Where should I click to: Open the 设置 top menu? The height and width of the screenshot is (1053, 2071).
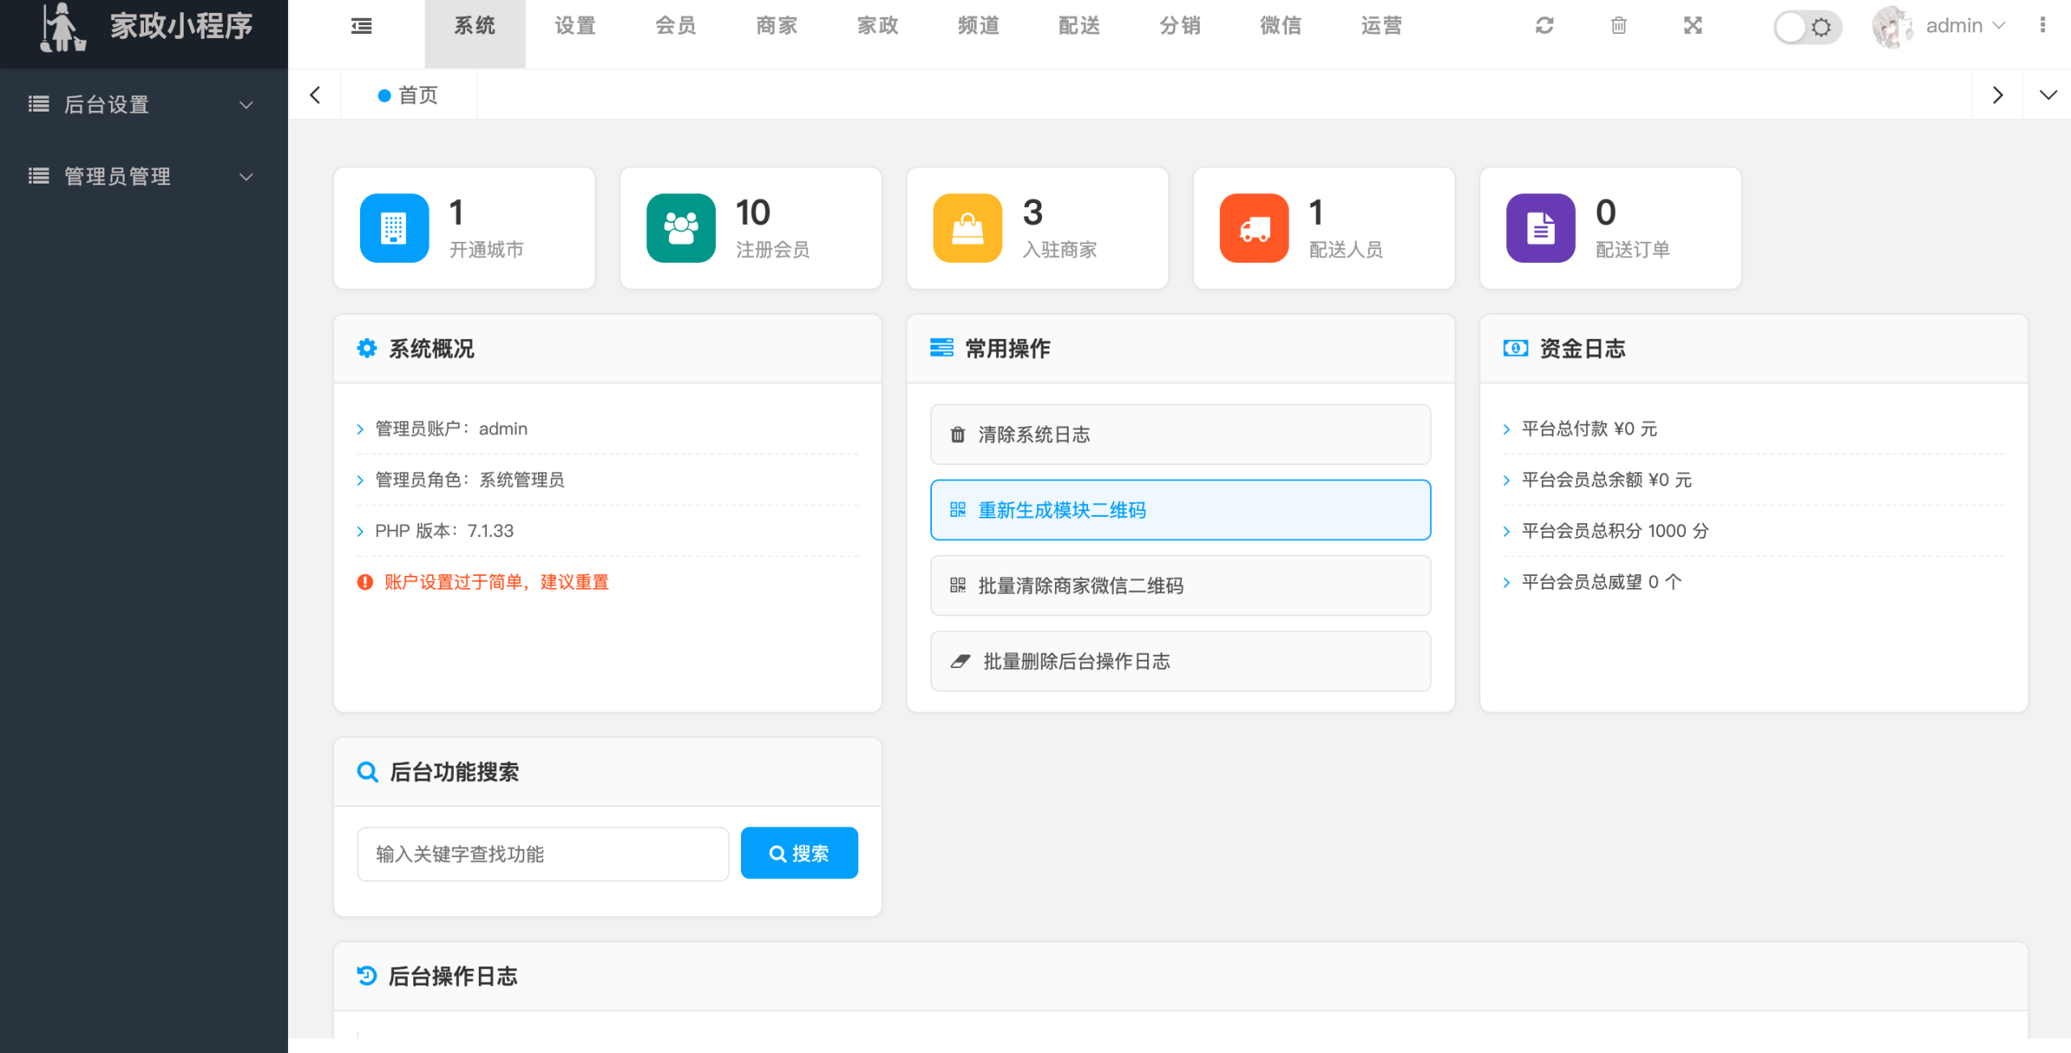pos(575,26)
